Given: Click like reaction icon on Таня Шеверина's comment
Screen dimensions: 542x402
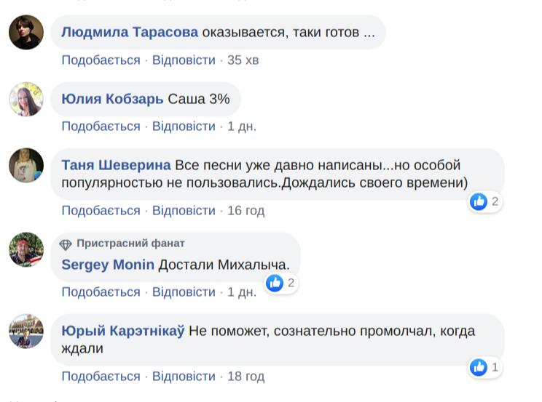Looking at the screenshot, I should 479,201.
